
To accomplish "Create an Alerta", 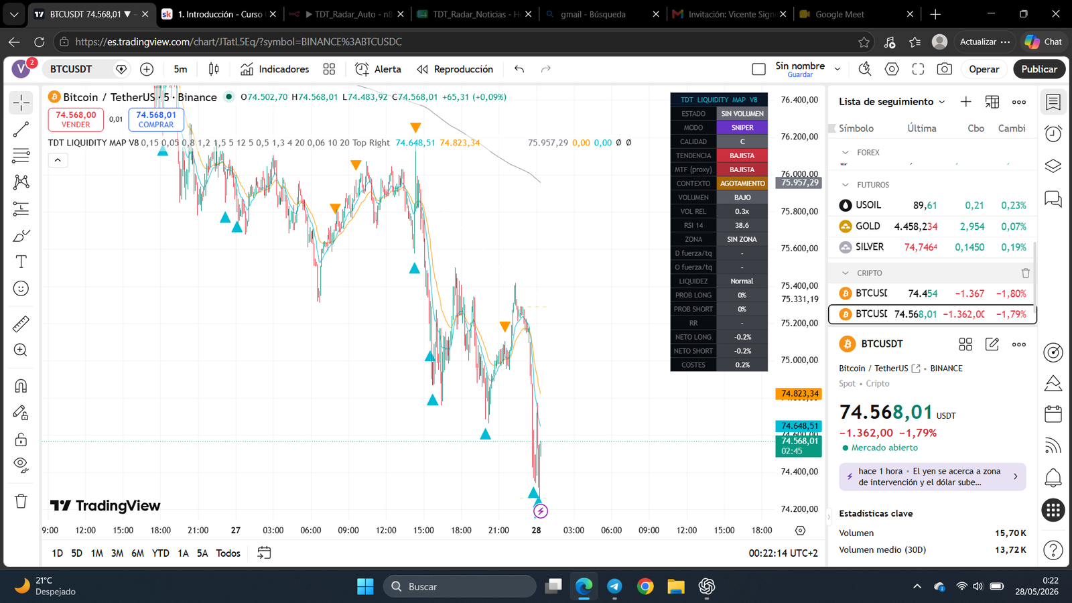I will (x=379, y=69).
